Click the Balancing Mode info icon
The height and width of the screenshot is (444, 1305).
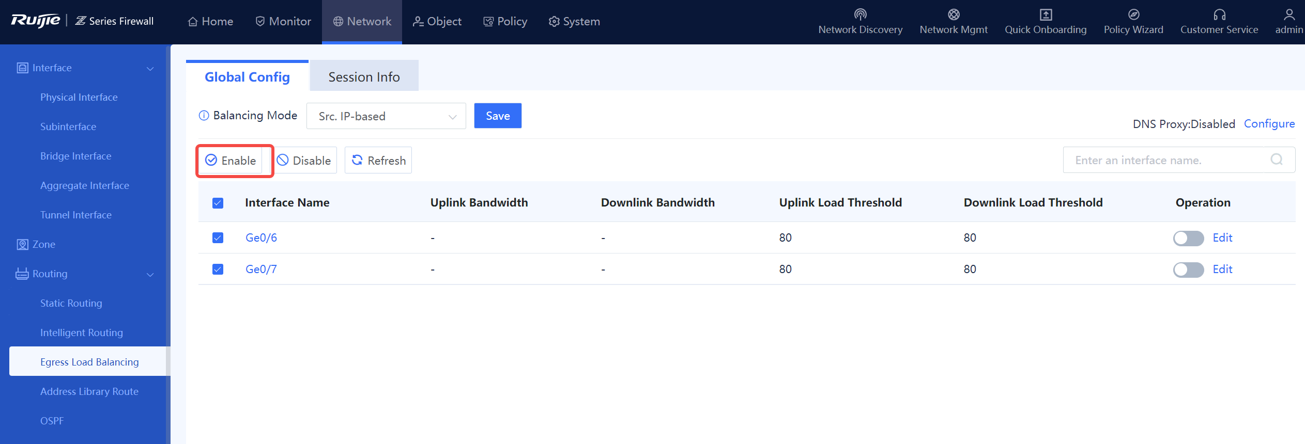click(x=204, y=116)
